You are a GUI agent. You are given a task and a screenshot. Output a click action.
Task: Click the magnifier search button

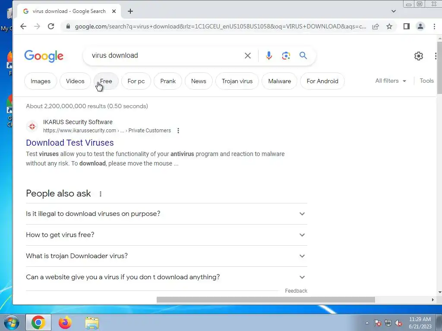point(303,56)
